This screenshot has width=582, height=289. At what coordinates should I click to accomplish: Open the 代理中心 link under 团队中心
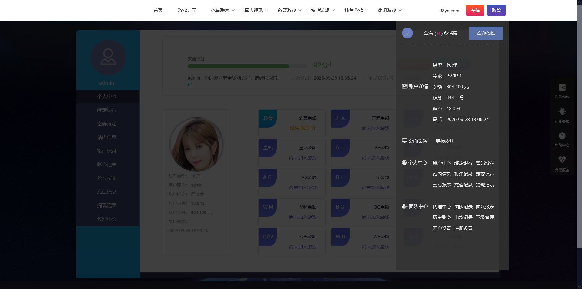[x=442, y=207]
